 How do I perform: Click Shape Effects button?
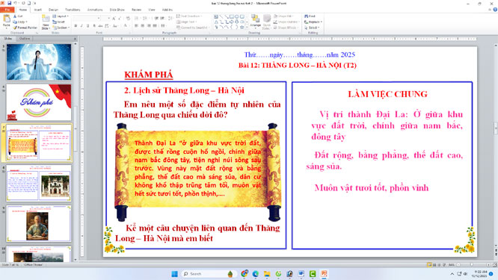pyautogui.click(x=285, y=28)
